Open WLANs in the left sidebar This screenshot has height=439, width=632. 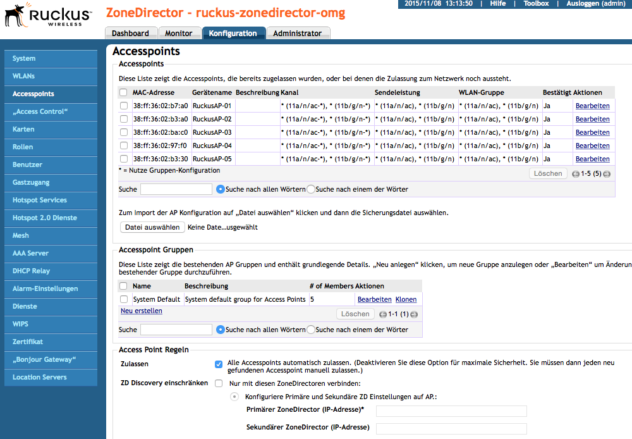23,76
